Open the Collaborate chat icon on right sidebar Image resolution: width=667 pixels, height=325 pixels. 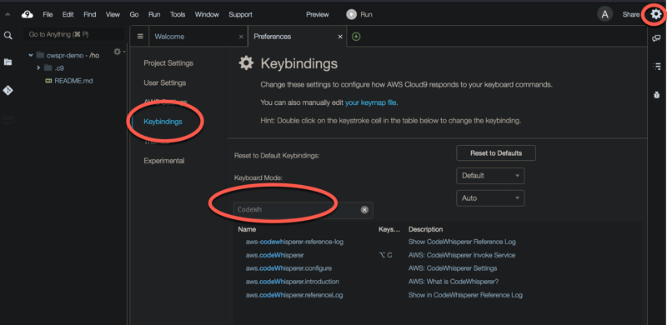(x=656, y=38)
